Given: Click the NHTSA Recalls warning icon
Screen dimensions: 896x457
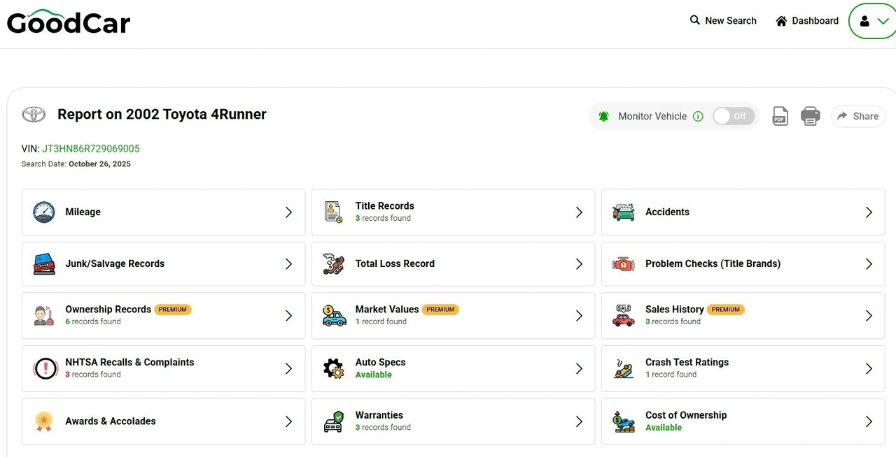Looking at the screenshot, I should [45, 368].
